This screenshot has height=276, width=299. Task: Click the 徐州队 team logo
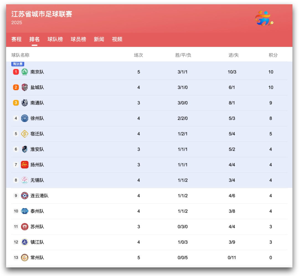tap(25, 118)
